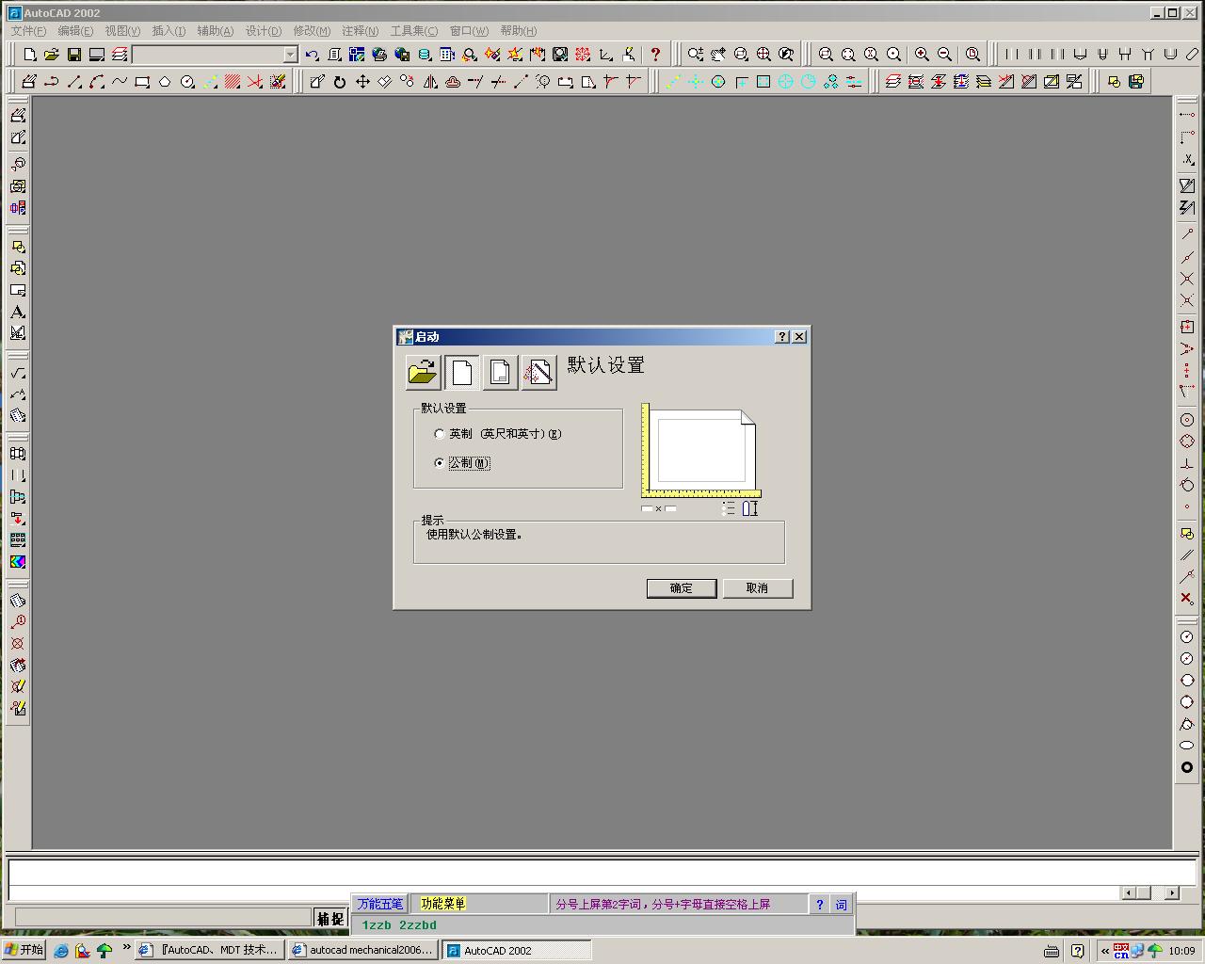Screen dimensions: 1205x964
Task: Open the 文件(F) menu
Action: point(28,31)
